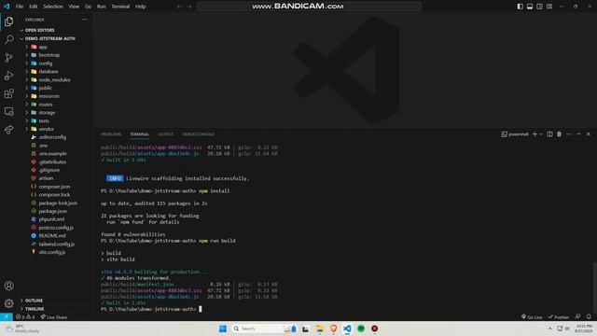
Task: Open Run and Debug view icon
Action: (x=8, y=76)
